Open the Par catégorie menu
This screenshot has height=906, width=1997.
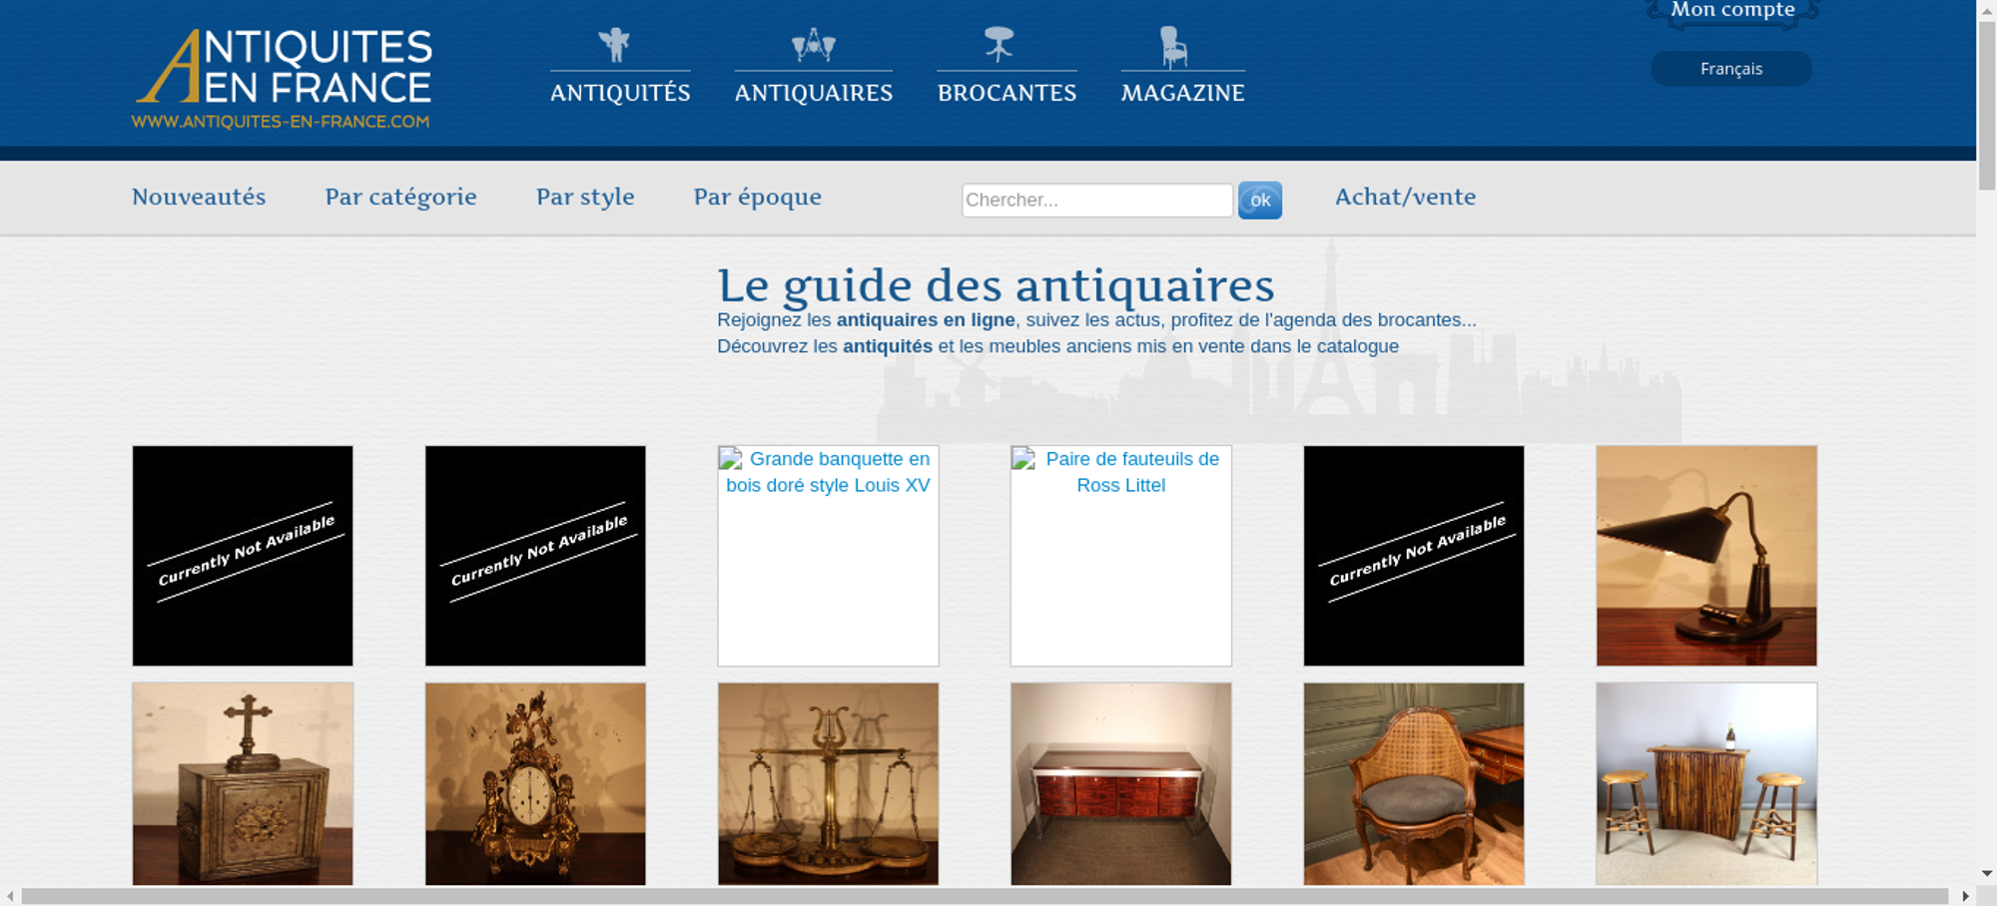tap(400, 198)
